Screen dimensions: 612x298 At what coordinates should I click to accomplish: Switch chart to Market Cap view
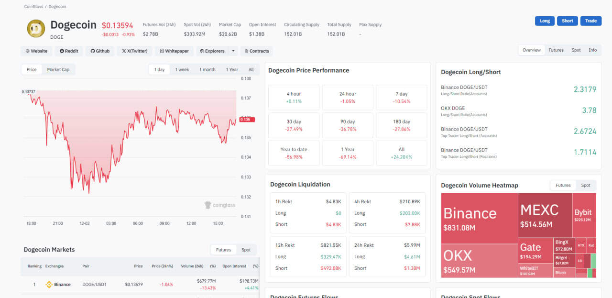pos(58,70)
